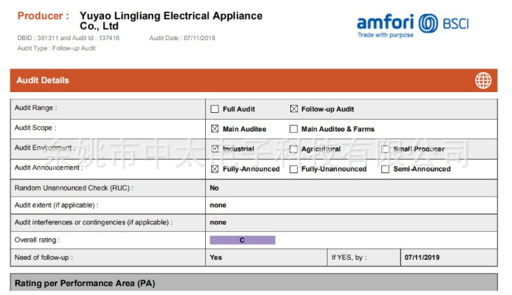
Task: Uncheck the Fully-Announced checkbox
Action: [215, 169]
